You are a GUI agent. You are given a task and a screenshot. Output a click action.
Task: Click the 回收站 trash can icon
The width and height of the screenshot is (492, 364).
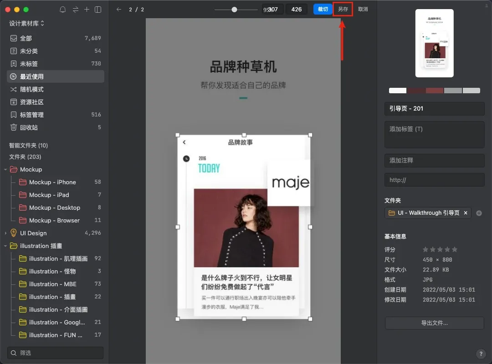pos(14,127)
